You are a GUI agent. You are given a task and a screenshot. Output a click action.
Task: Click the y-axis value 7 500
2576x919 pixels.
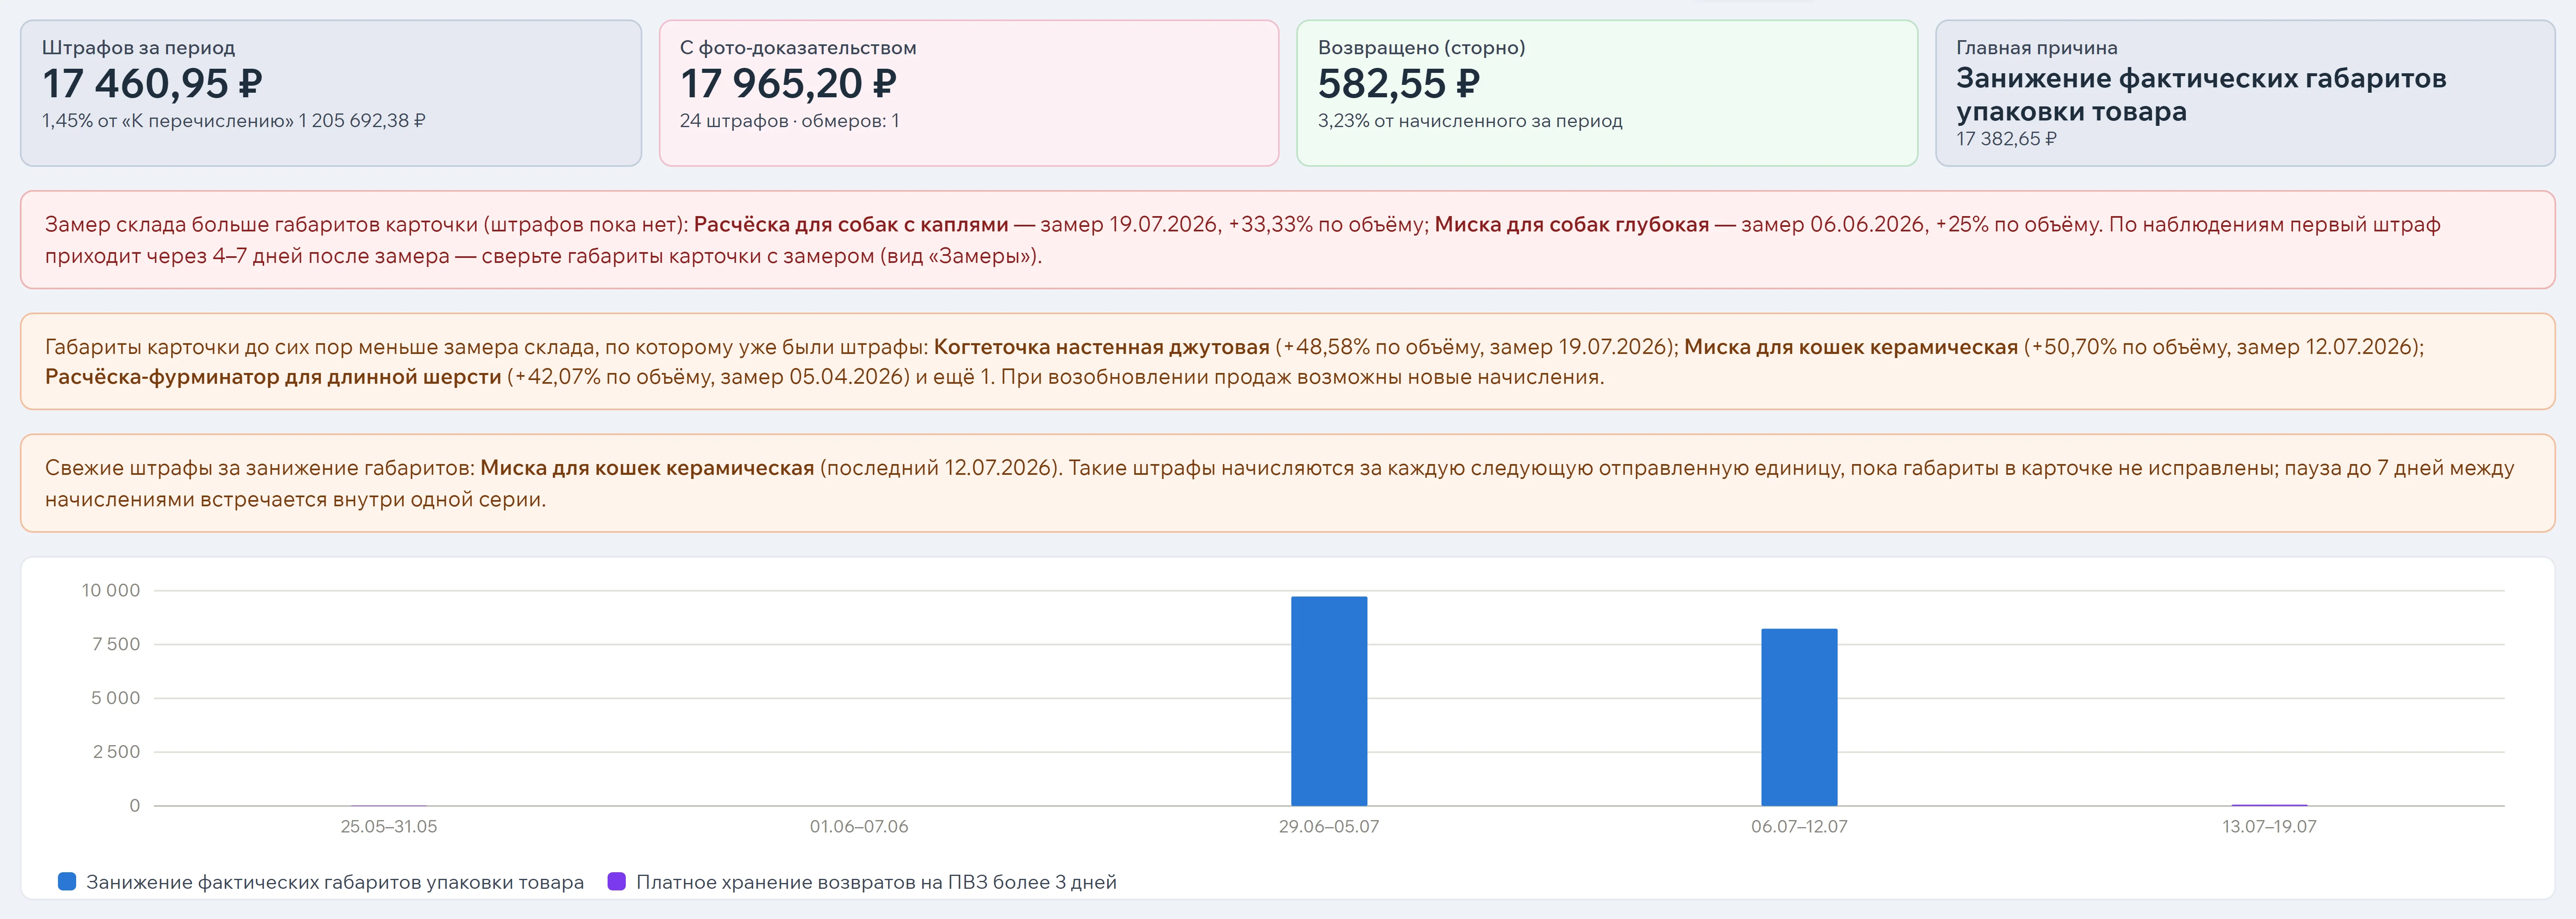[116, 645]
